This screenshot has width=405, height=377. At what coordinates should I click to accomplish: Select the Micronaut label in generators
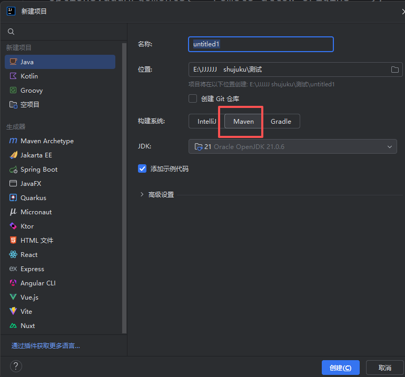point(36,212)
